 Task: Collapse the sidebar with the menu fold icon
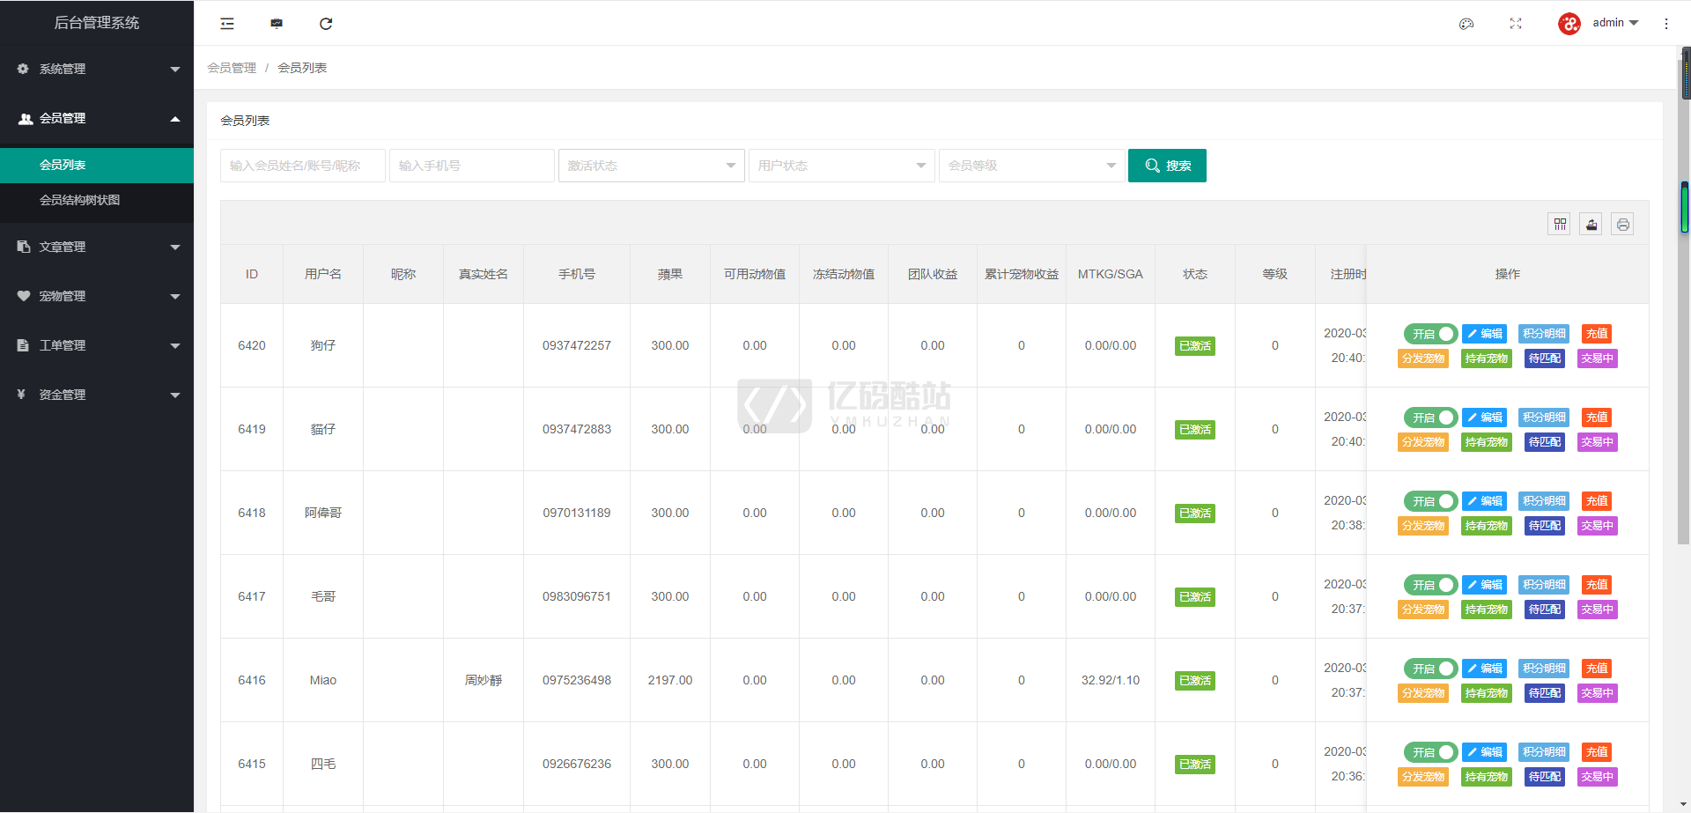227,24
